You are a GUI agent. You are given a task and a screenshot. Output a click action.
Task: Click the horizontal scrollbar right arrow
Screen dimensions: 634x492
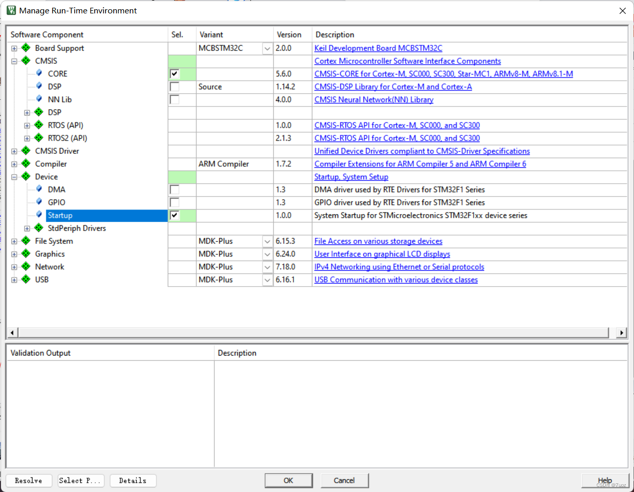pyautogui.click(x=623, y=332)
